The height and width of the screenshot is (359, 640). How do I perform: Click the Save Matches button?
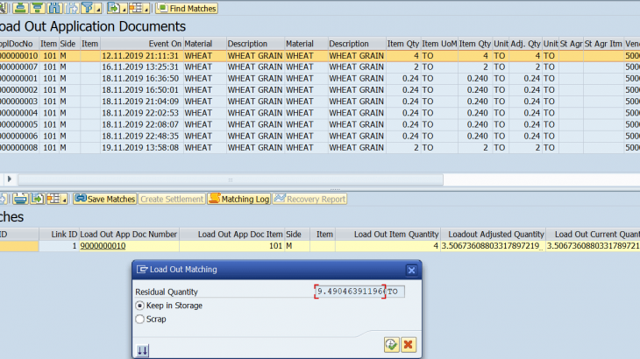[x=105, y=199]
